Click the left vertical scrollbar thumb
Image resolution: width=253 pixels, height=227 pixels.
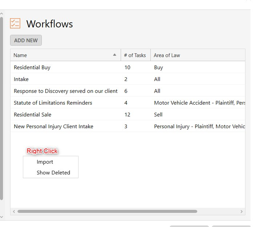[1, 108]
